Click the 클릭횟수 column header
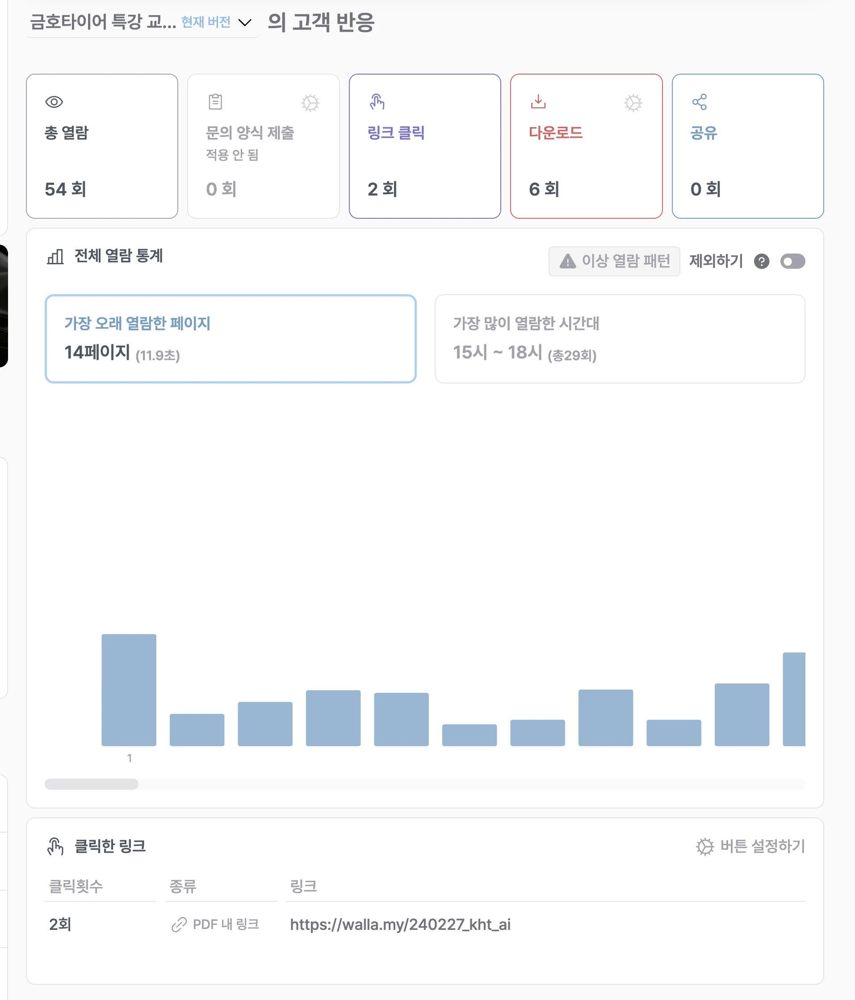This screenshot has height=1000, width=855. pos(76,886)
